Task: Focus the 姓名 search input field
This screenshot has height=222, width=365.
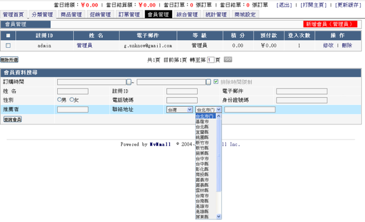Action: point(72,91)
